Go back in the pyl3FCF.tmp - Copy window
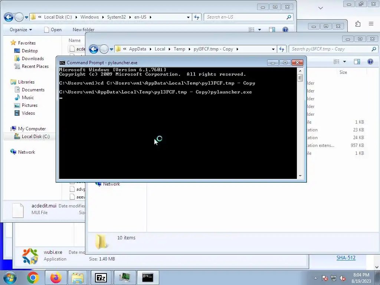 [x=94, y=49]
